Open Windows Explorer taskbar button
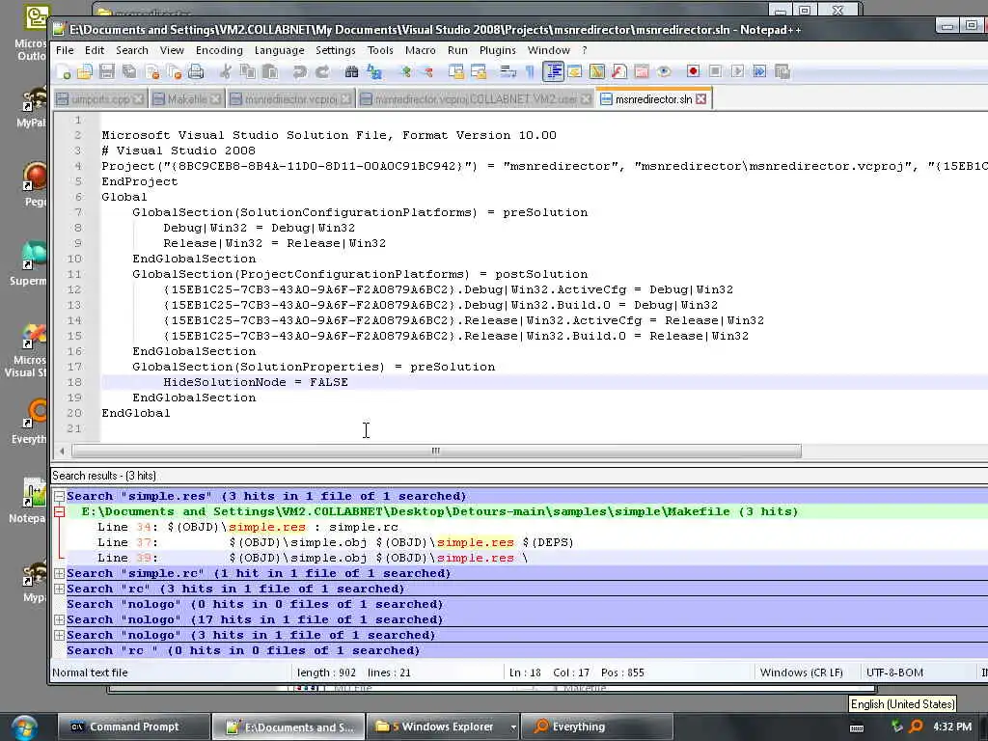This screenshot has height=741, width=988. tap(441, 727)
